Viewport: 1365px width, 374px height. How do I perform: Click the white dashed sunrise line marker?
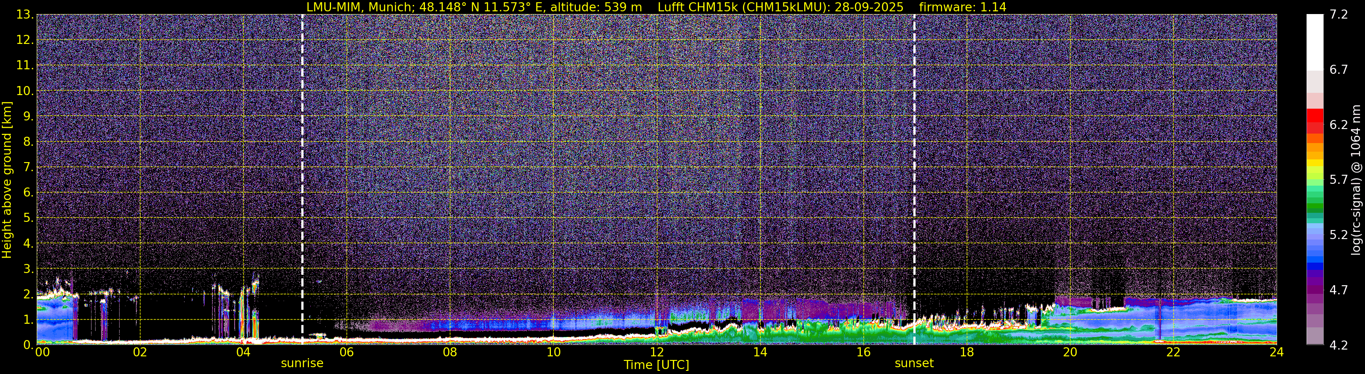(302, 179)
